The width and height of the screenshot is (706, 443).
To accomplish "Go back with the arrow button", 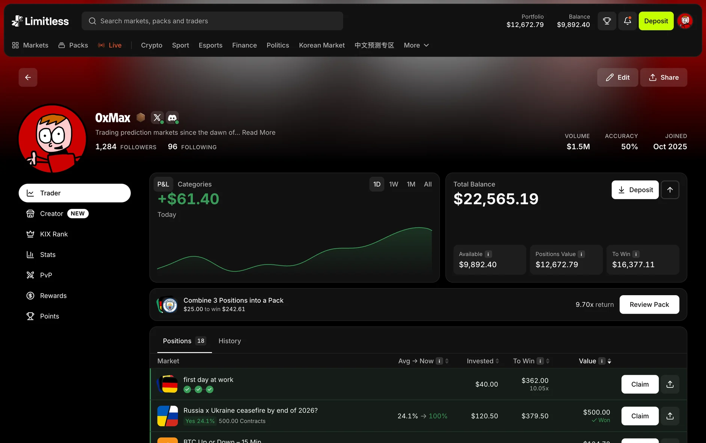I will [28, 77].
